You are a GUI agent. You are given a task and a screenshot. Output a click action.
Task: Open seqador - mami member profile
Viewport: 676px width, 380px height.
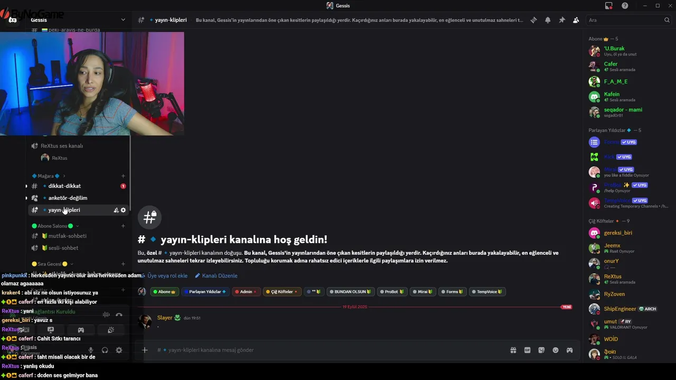pos(627,112)
